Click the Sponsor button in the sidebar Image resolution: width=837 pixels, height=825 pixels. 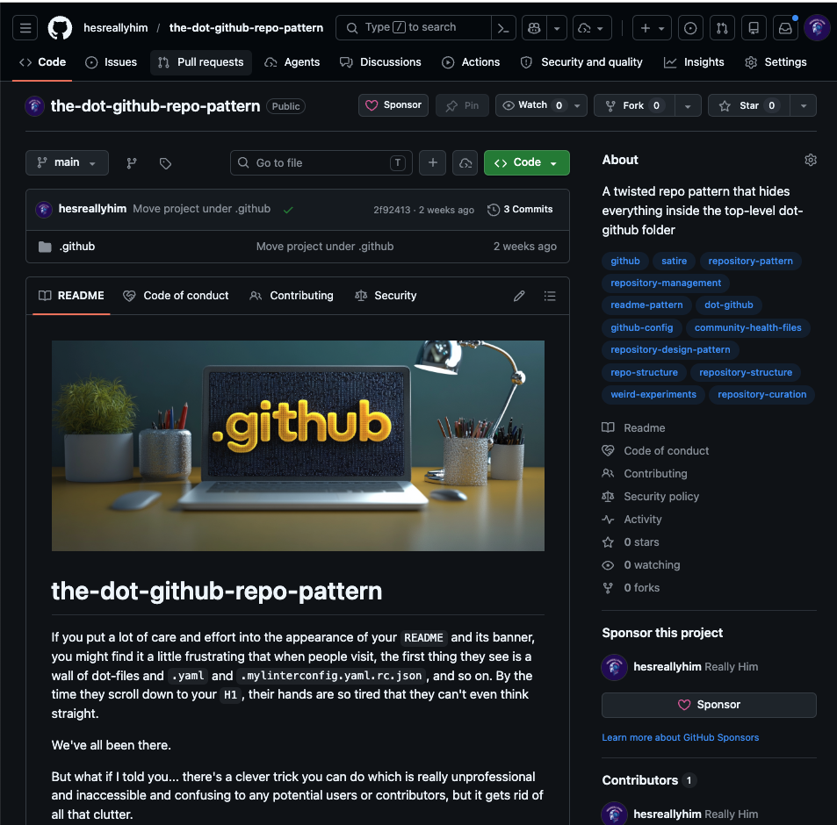tap(709, 705)
